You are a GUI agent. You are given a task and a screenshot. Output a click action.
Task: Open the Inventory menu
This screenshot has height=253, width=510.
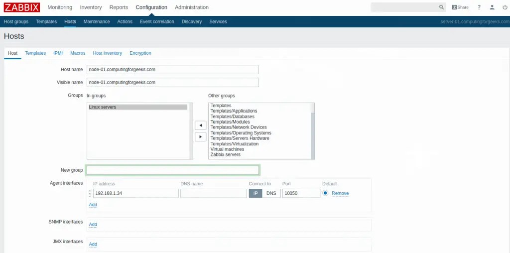(x=91, y=7)
